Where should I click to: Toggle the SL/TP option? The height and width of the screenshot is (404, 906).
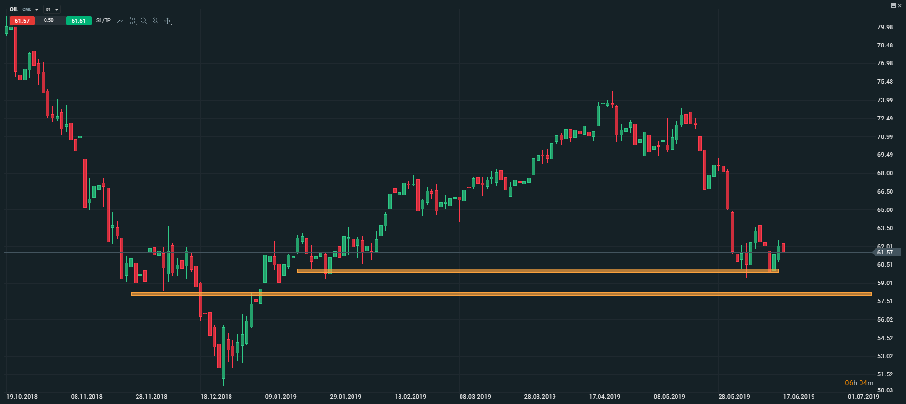pos(104,20)
